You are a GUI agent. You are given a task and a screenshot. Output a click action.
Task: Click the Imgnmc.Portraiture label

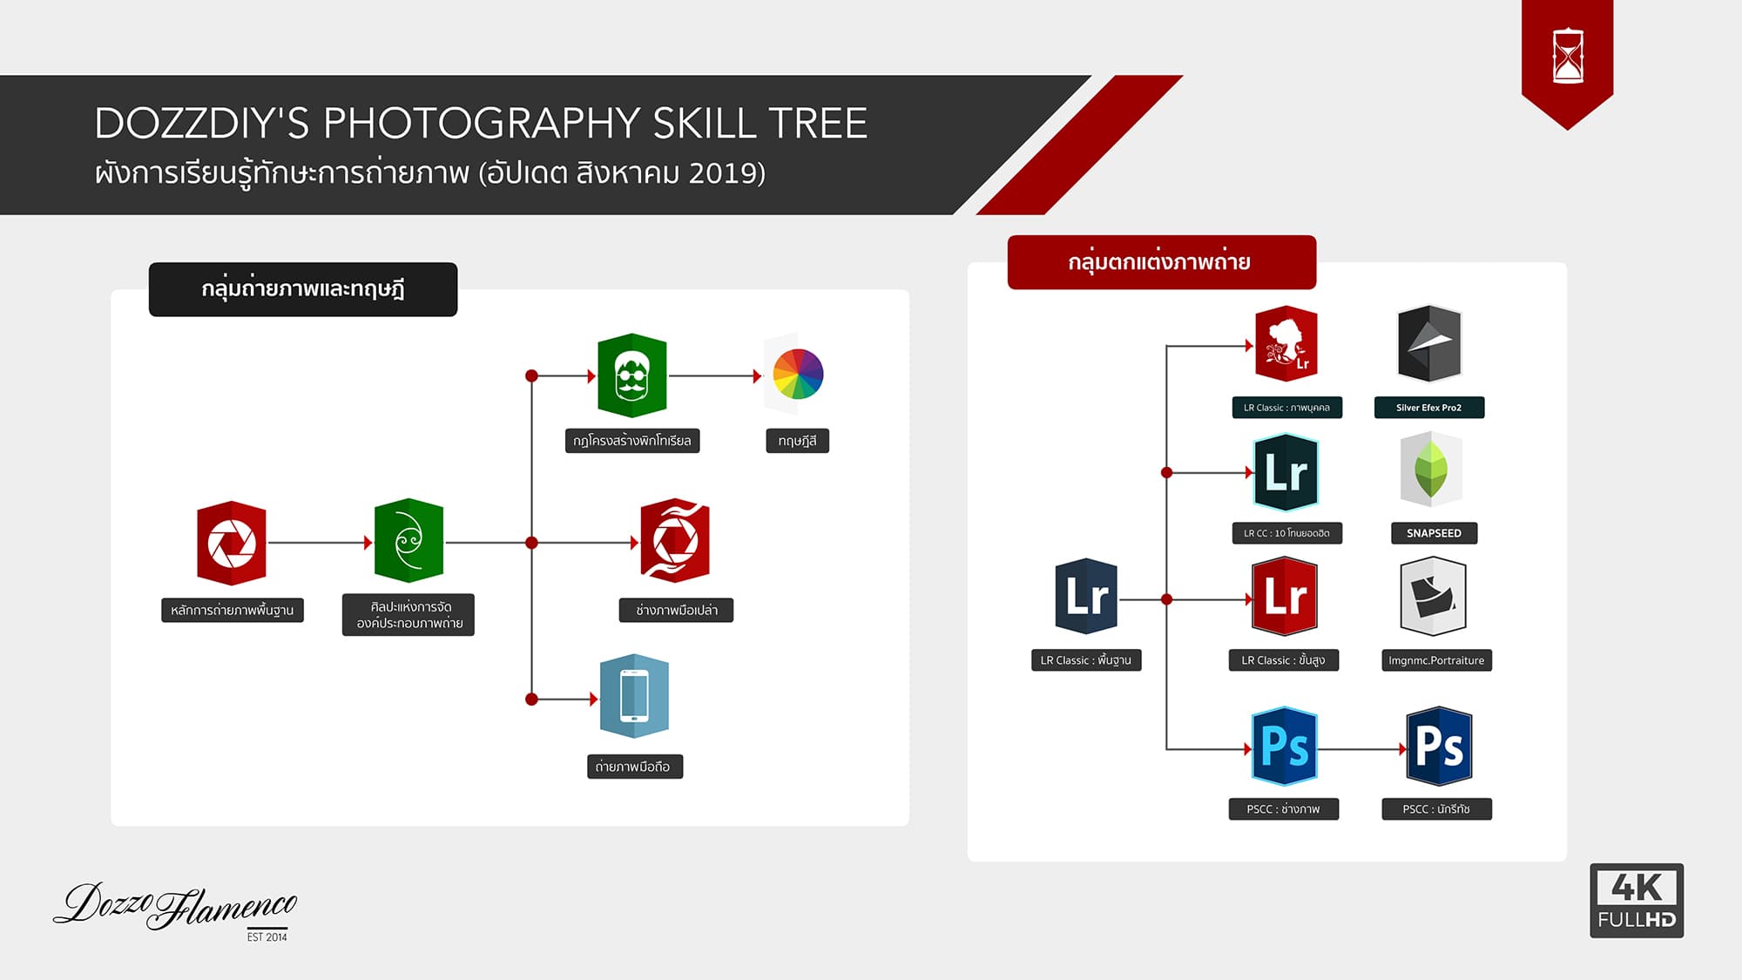(x=1437, y=660)
